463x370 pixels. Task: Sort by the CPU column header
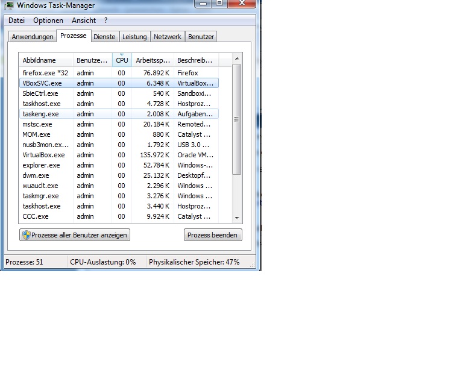122,60
